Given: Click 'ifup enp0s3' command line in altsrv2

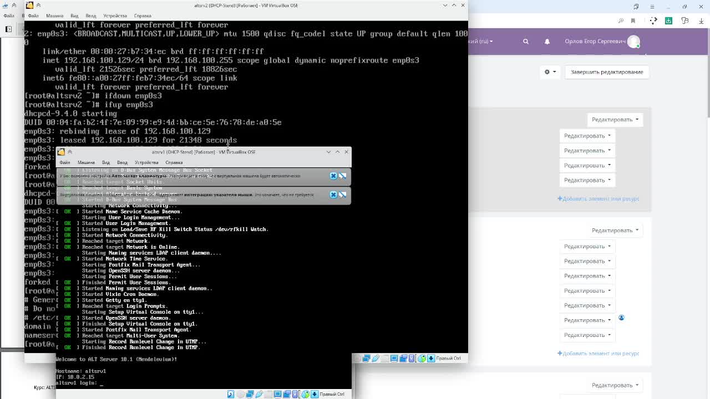Looking at the screenshot, I should coord(89,105).
